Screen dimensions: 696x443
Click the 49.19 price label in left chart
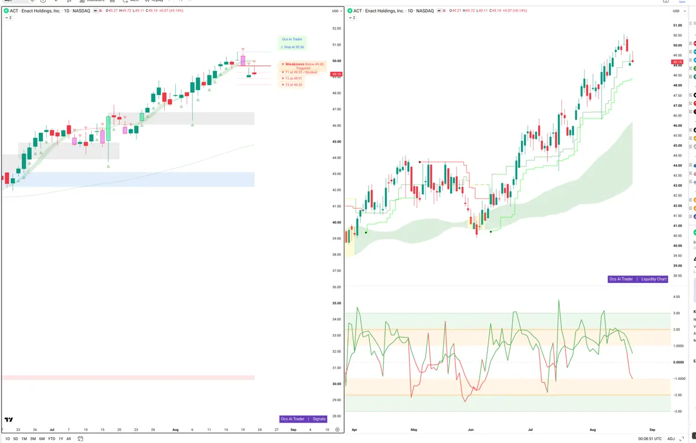336,74
